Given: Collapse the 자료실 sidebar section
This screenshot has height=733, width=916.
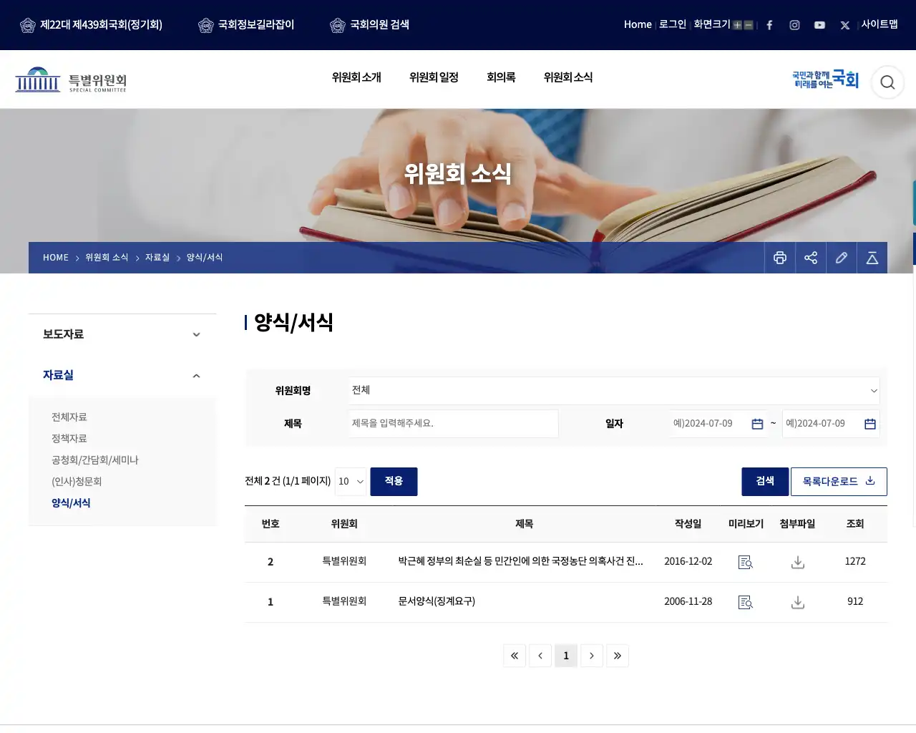Looking at the screenshot, I should point(122,375).
